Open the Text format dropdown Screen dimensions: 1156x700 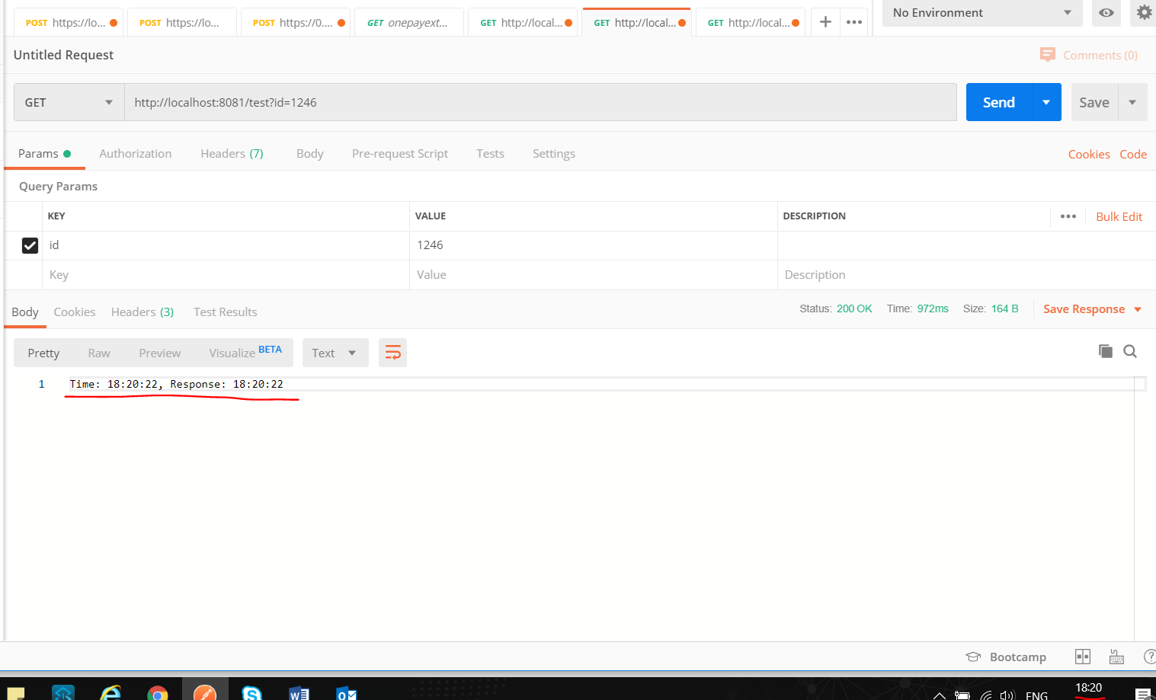pos(335,353)
